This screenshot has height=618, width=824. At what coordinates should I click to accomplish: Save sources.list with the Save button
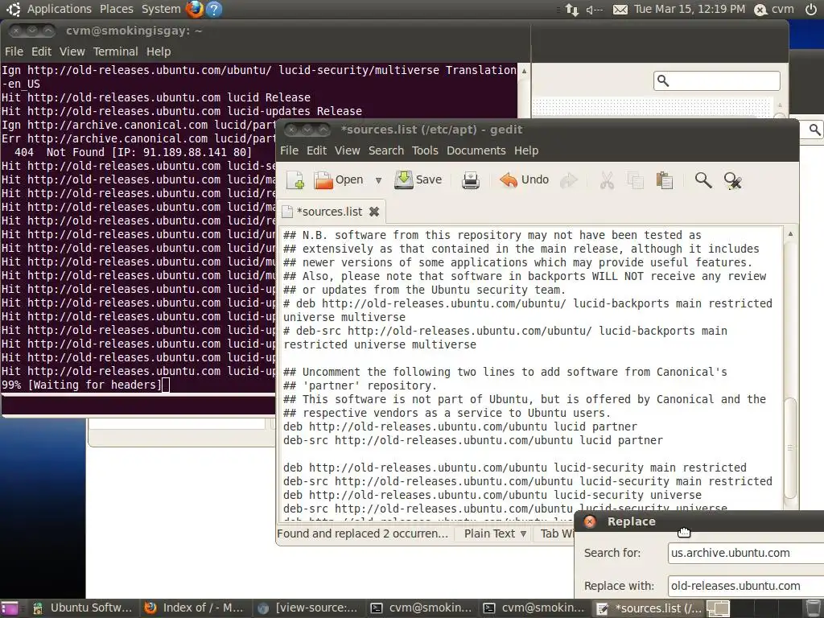[418, 180]
